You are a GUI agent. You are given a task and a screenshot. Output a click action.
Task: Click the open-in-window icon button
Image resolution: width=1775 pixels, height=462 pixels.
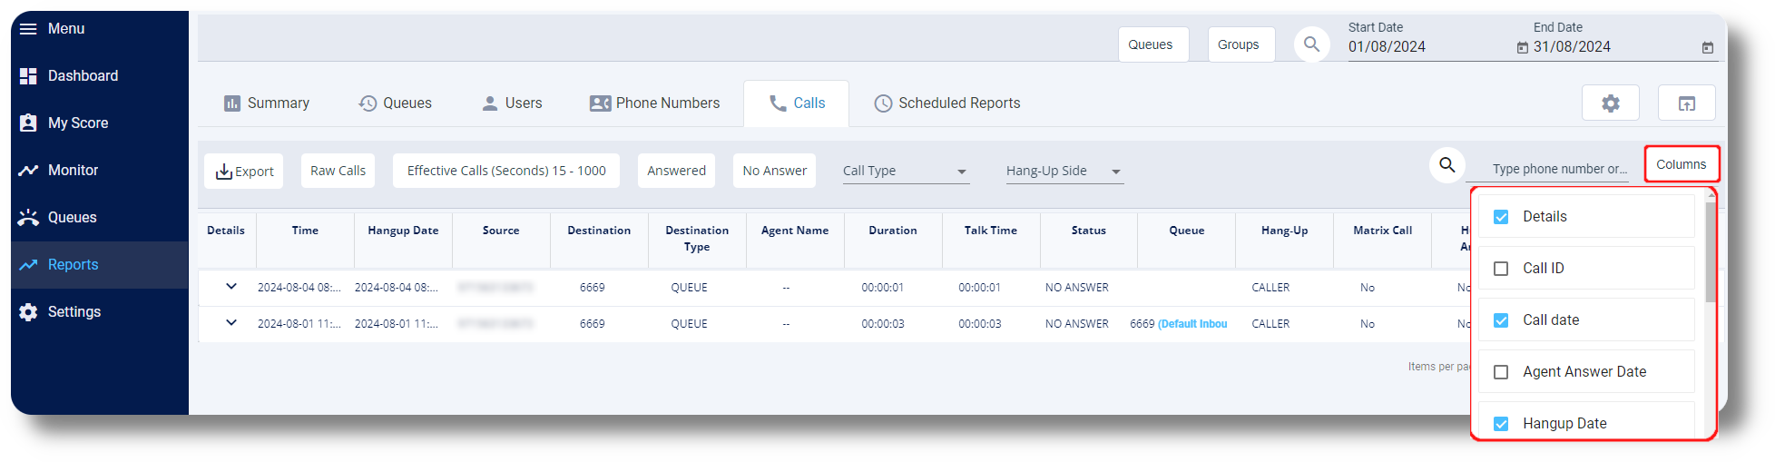(x=1686, y=103)
